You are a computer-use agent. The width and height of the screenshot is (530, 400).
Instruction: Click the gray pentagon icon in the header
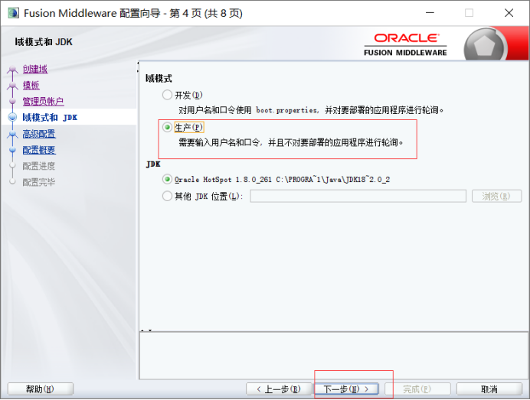click(x=485, y=44)
